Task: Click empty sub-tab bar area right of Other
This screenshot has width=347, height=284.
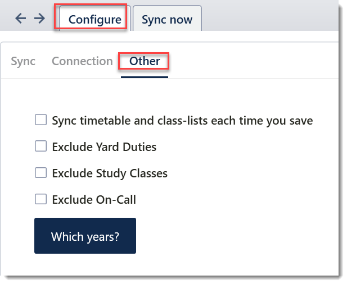Action: click(x=253, y=61)
